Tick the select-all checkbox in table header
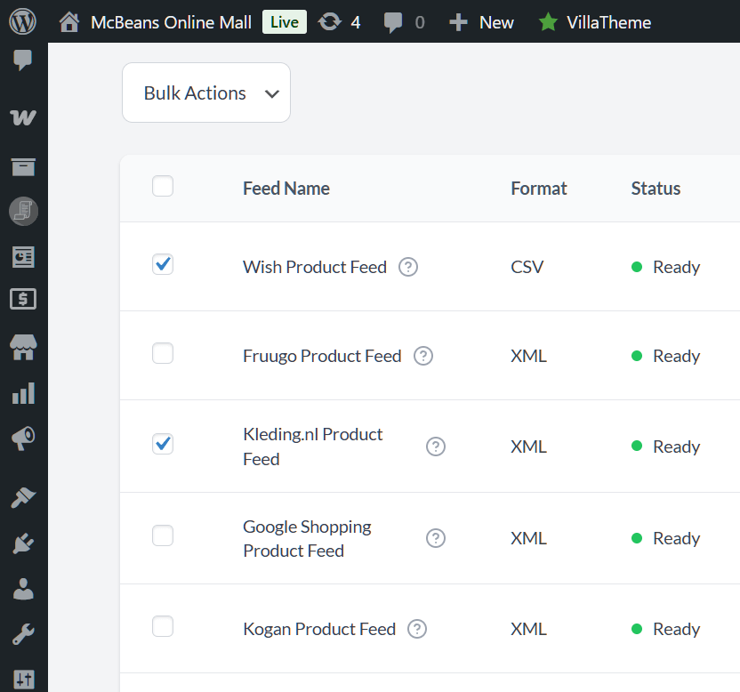 click(x=163, y=186)
